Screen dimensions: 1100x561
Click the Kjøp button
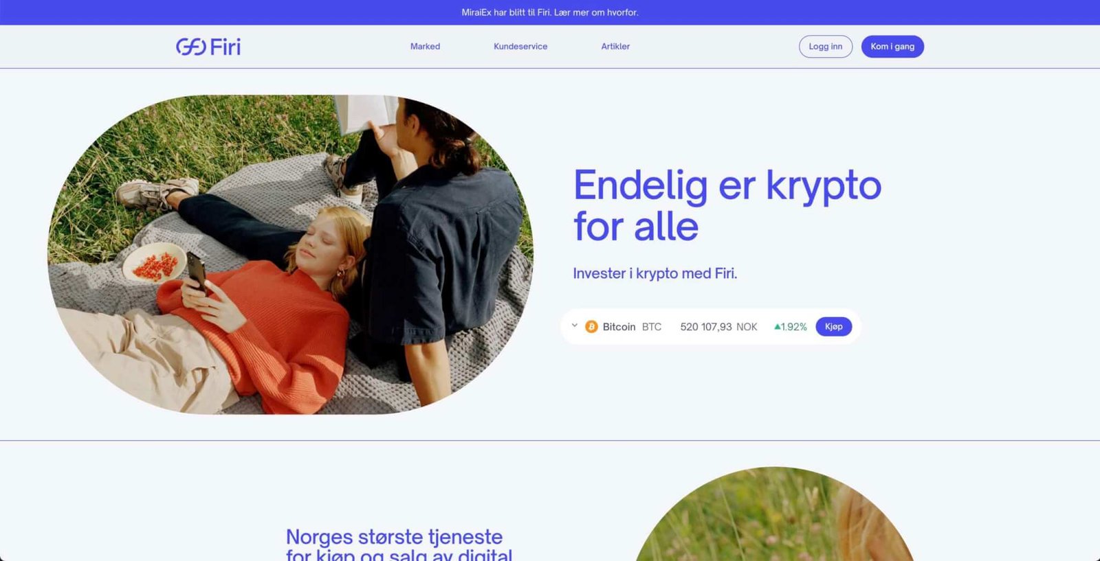coord(834,327)
